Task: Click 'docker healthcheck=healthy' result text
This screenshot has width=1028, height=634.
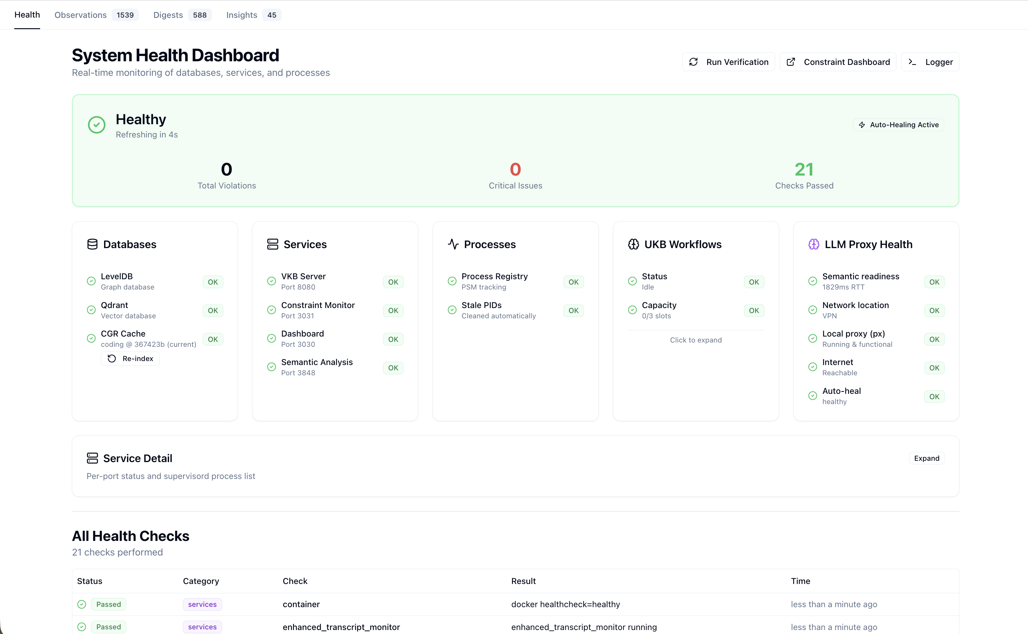Action: (565, 604)
